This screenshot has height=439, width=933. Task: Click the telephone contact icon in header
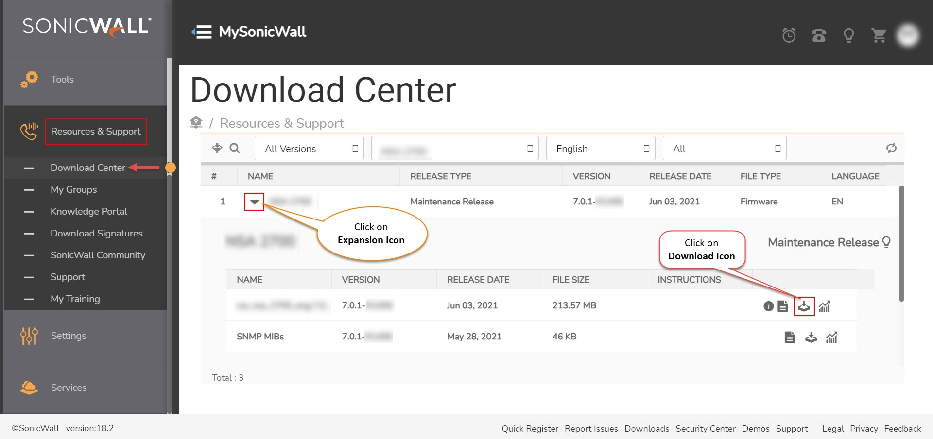coord(819,35)
